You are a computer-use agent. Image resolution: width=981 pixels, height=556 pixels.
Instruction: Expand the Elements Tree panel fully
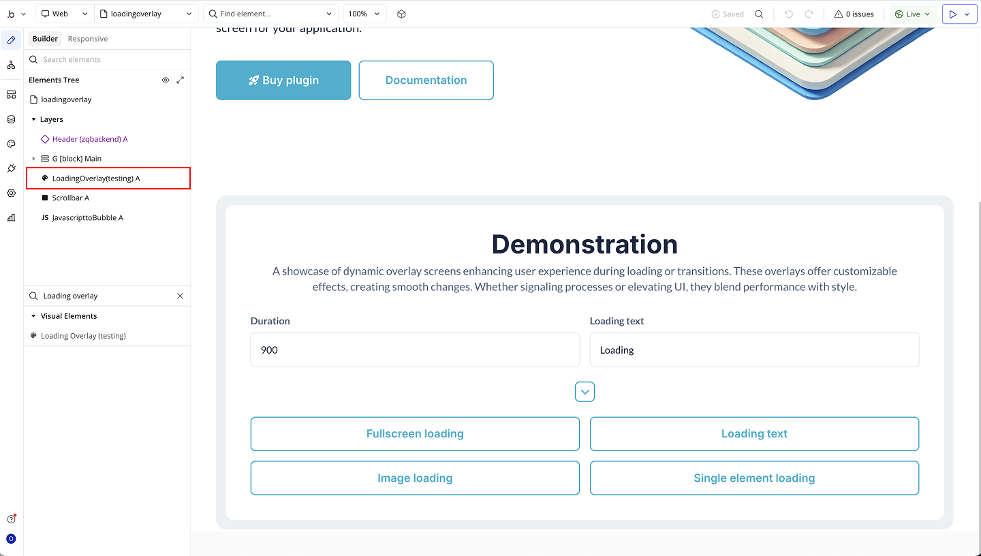180,80
